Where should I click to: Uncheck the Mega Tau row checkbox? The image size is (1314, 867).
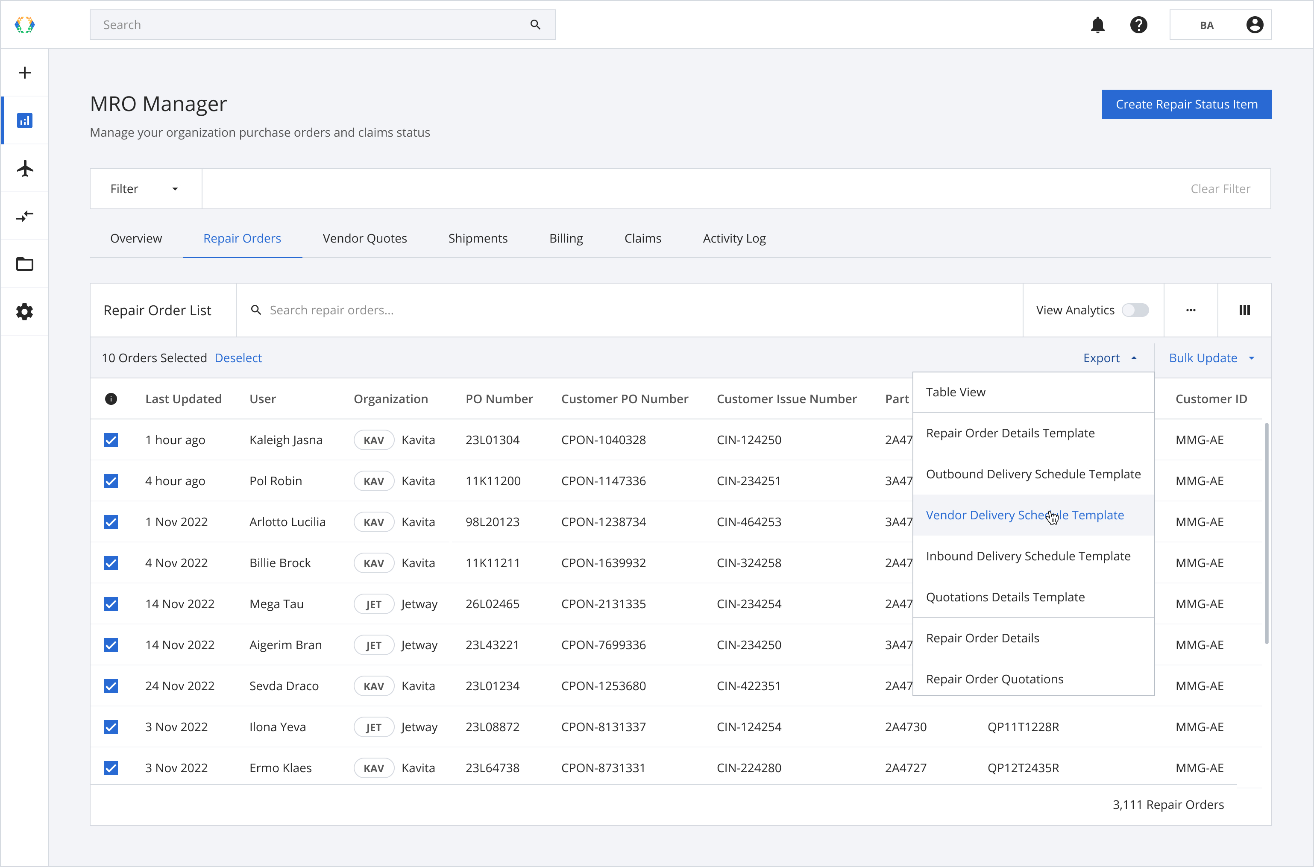111,604
